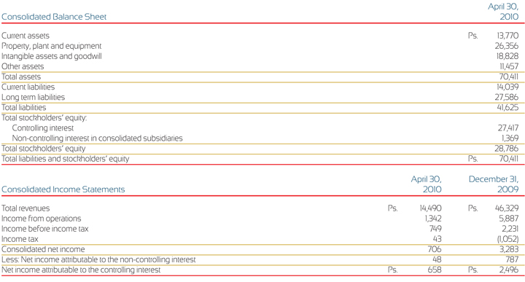Select the Long term liabilities amount 27,586

click(x=507, y=97)
